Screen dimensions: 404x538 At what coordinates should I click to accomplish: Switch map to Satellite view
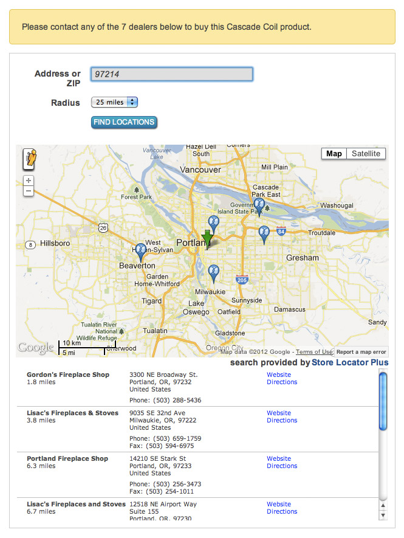click(x=366, y=153)
